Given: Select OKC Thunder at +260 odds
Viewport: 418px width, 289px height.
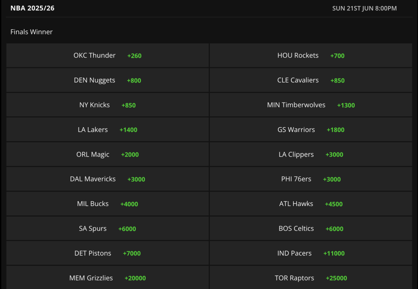Looking at the screenshot, I should click(107, 56).
